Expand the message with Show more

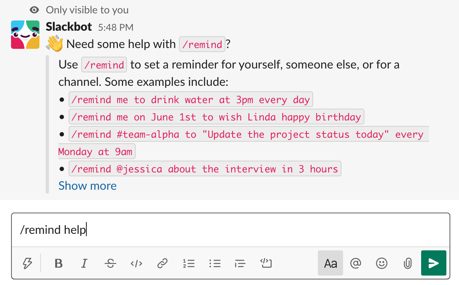pyautogui.click(x=88, y=186)
